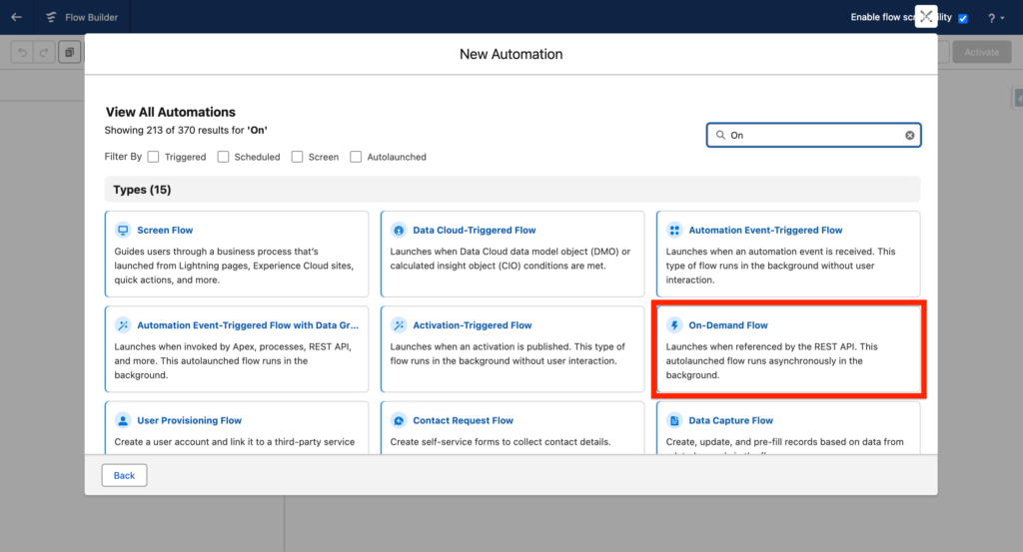The height and width of the screenshot is (552, 1023).
Task: Click the Contact Request Flow icon
Action: point(399,420)
